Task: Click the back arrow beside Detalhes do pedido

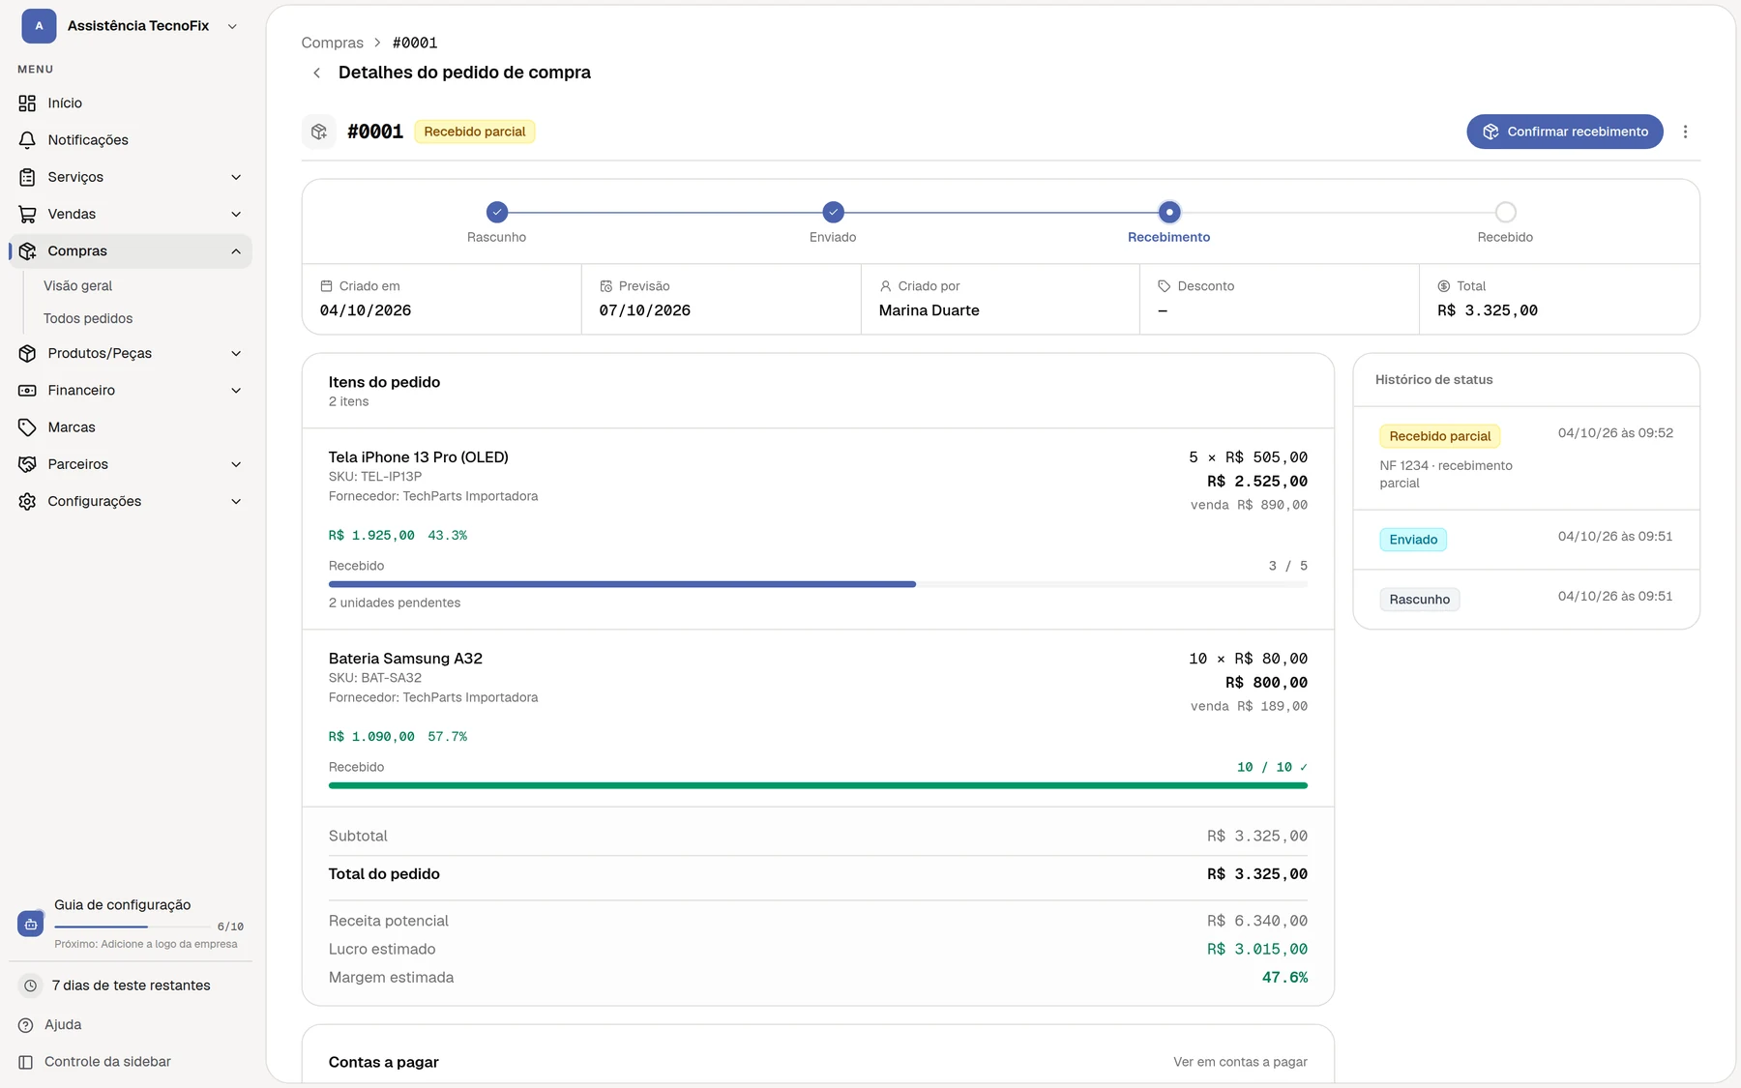Action: 316,73
